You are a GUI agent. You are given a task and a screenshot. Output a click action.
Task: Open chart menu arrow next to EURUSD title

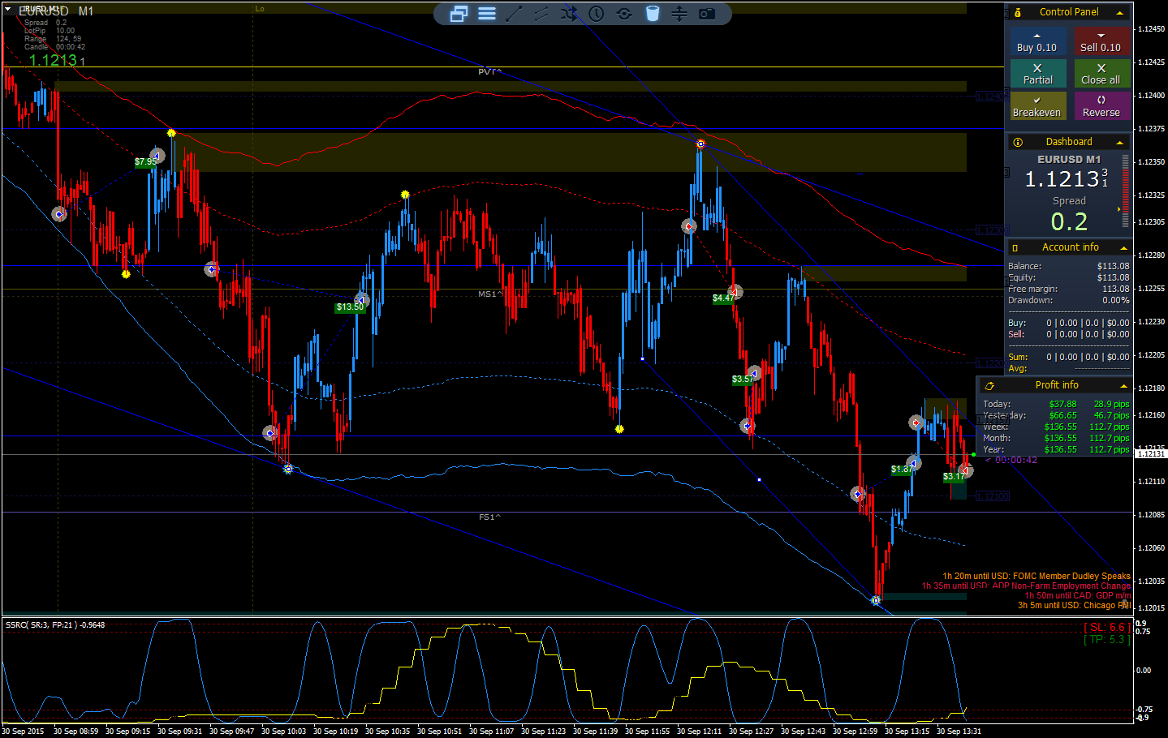point(8,10)
